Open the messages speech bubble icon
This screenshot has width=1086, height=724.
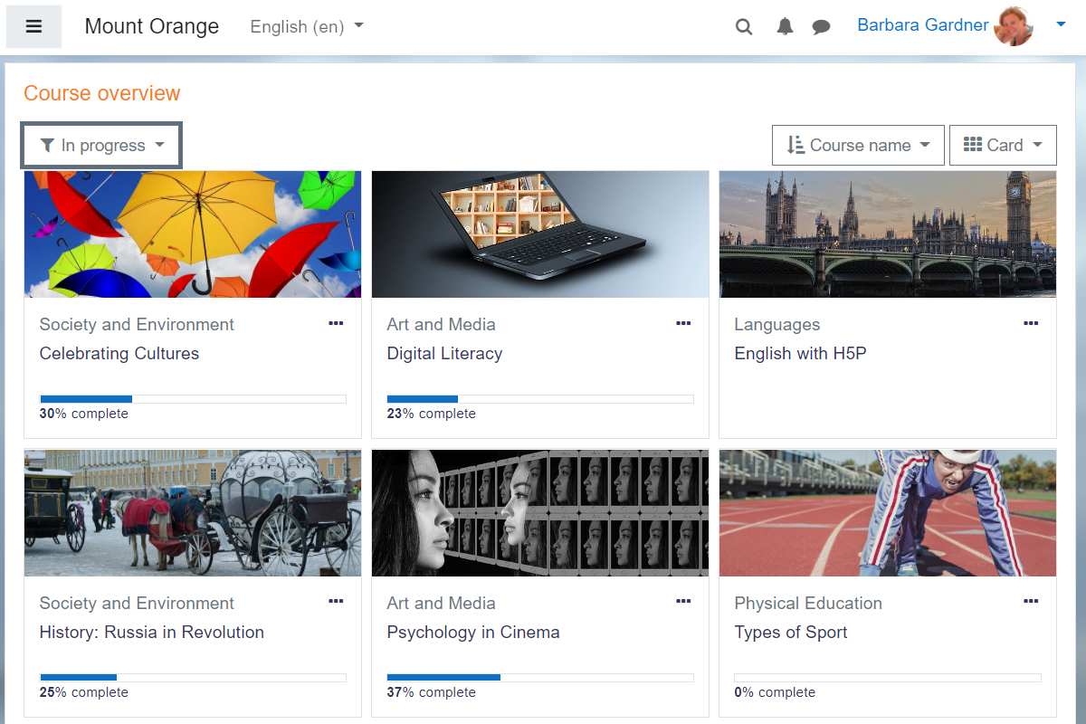click(821, 27)
